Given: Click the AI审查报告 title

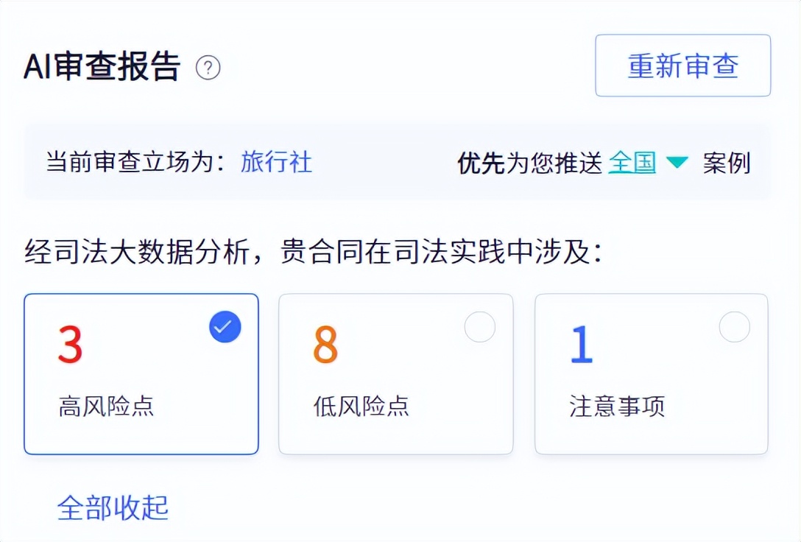Looking at the screenshot, I should 102,68.
